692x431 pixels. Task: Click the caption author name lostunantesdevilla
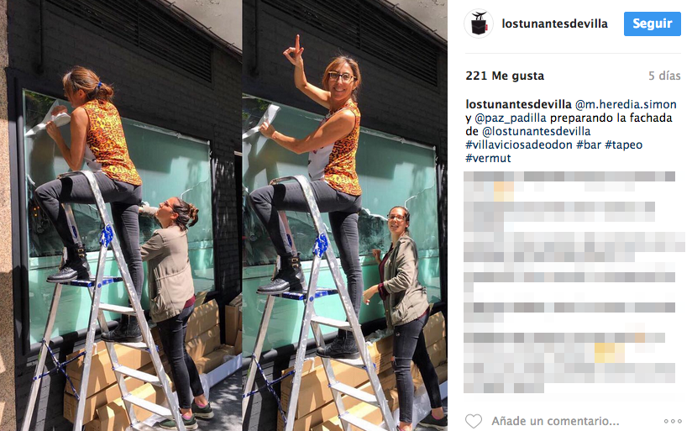518,104
